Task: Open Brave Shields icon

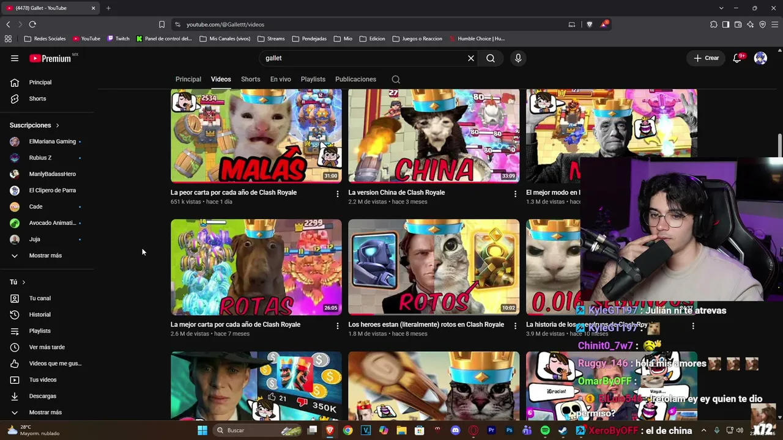Action: pyautogui.click(x=590, y=24)
